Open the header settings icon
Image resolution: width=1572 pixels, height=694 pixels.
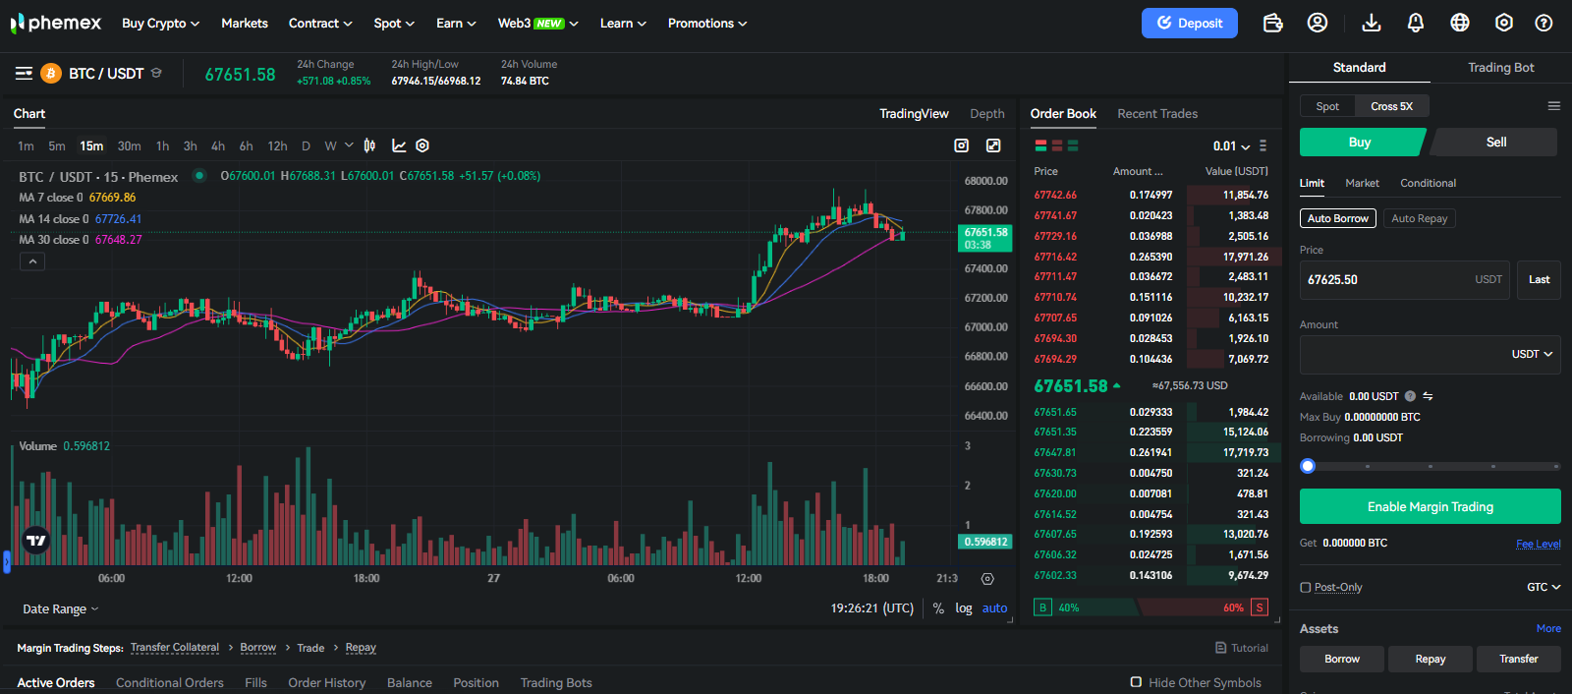1504,23
